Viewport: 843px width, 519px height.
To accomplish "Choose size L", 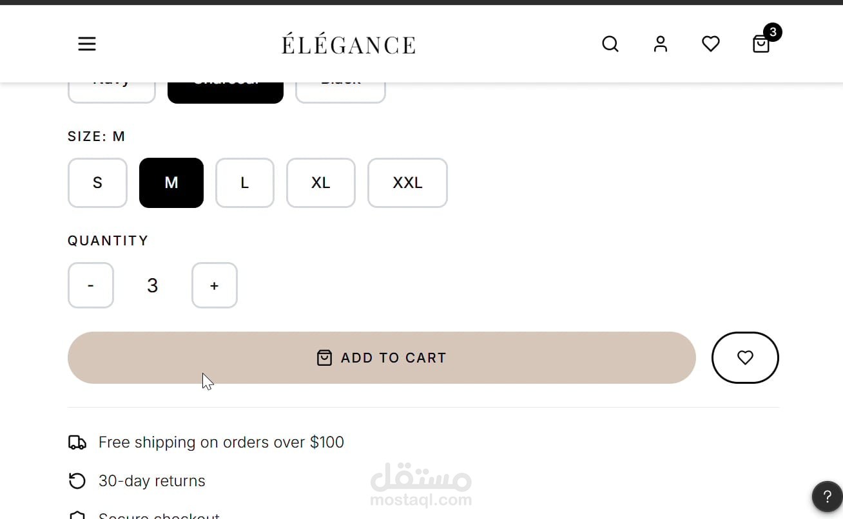I will tap(245, 183).
